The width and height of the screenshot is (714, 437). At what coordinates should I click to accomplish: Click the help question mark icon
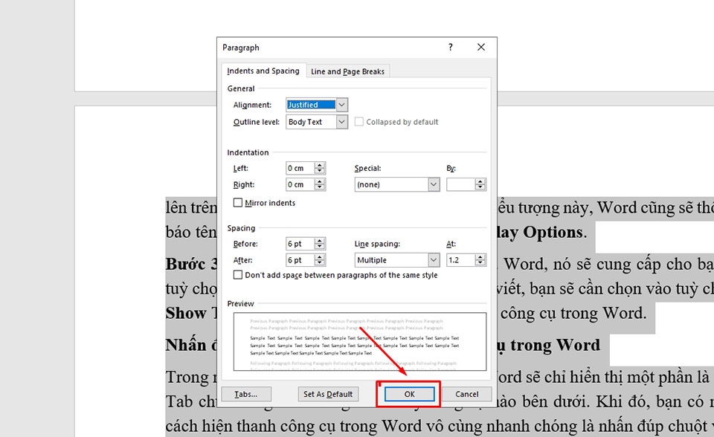(x=450, y=47)
